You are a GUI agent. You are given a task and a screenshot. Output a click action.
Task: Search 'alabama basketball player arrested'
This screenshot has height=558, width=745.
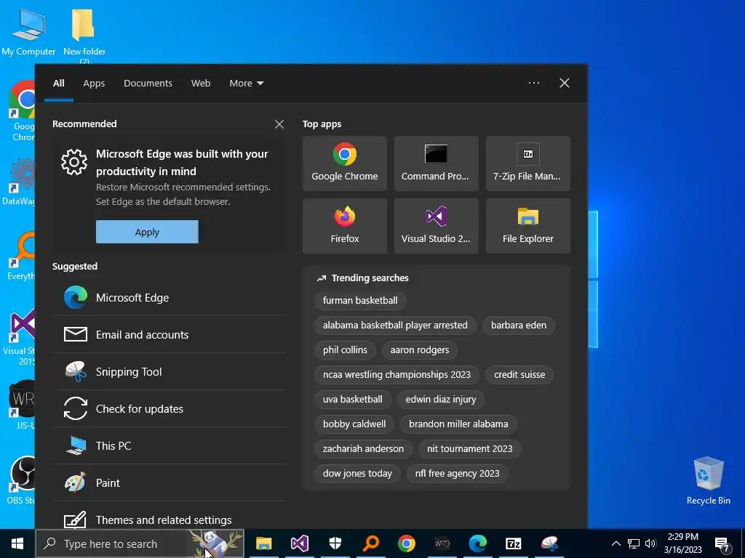395,325
